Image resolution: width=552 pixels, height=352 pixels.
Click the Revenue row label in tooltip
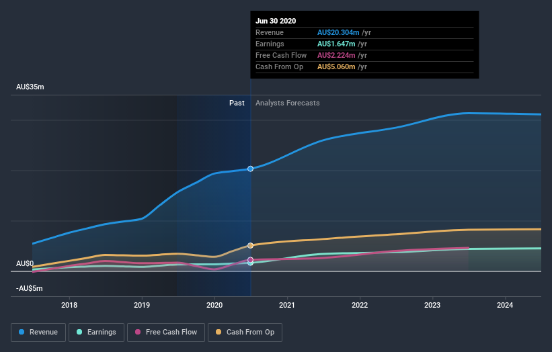270,33
